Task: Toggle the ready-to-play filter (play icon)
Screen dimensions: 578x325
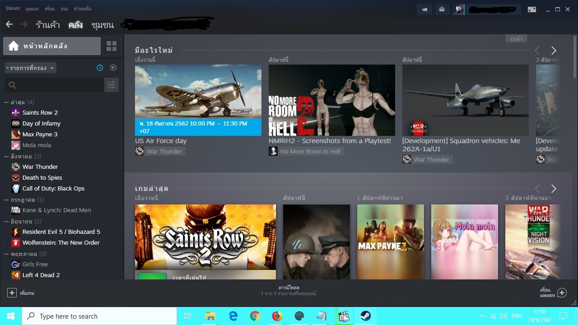Action: tap(113, 68)
